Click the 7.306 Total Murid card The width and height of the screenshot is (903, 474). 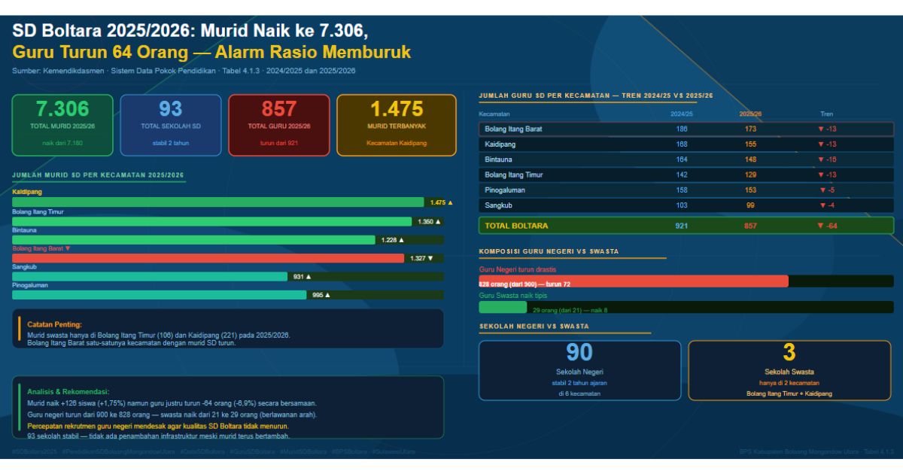click(x=62, y=125)
